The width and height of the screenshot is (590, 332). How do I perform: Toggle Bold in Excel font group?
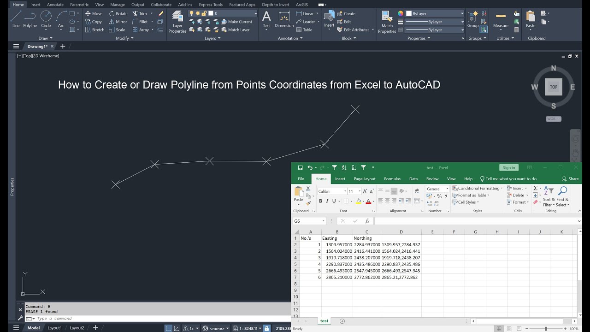(x=321, y=201)
